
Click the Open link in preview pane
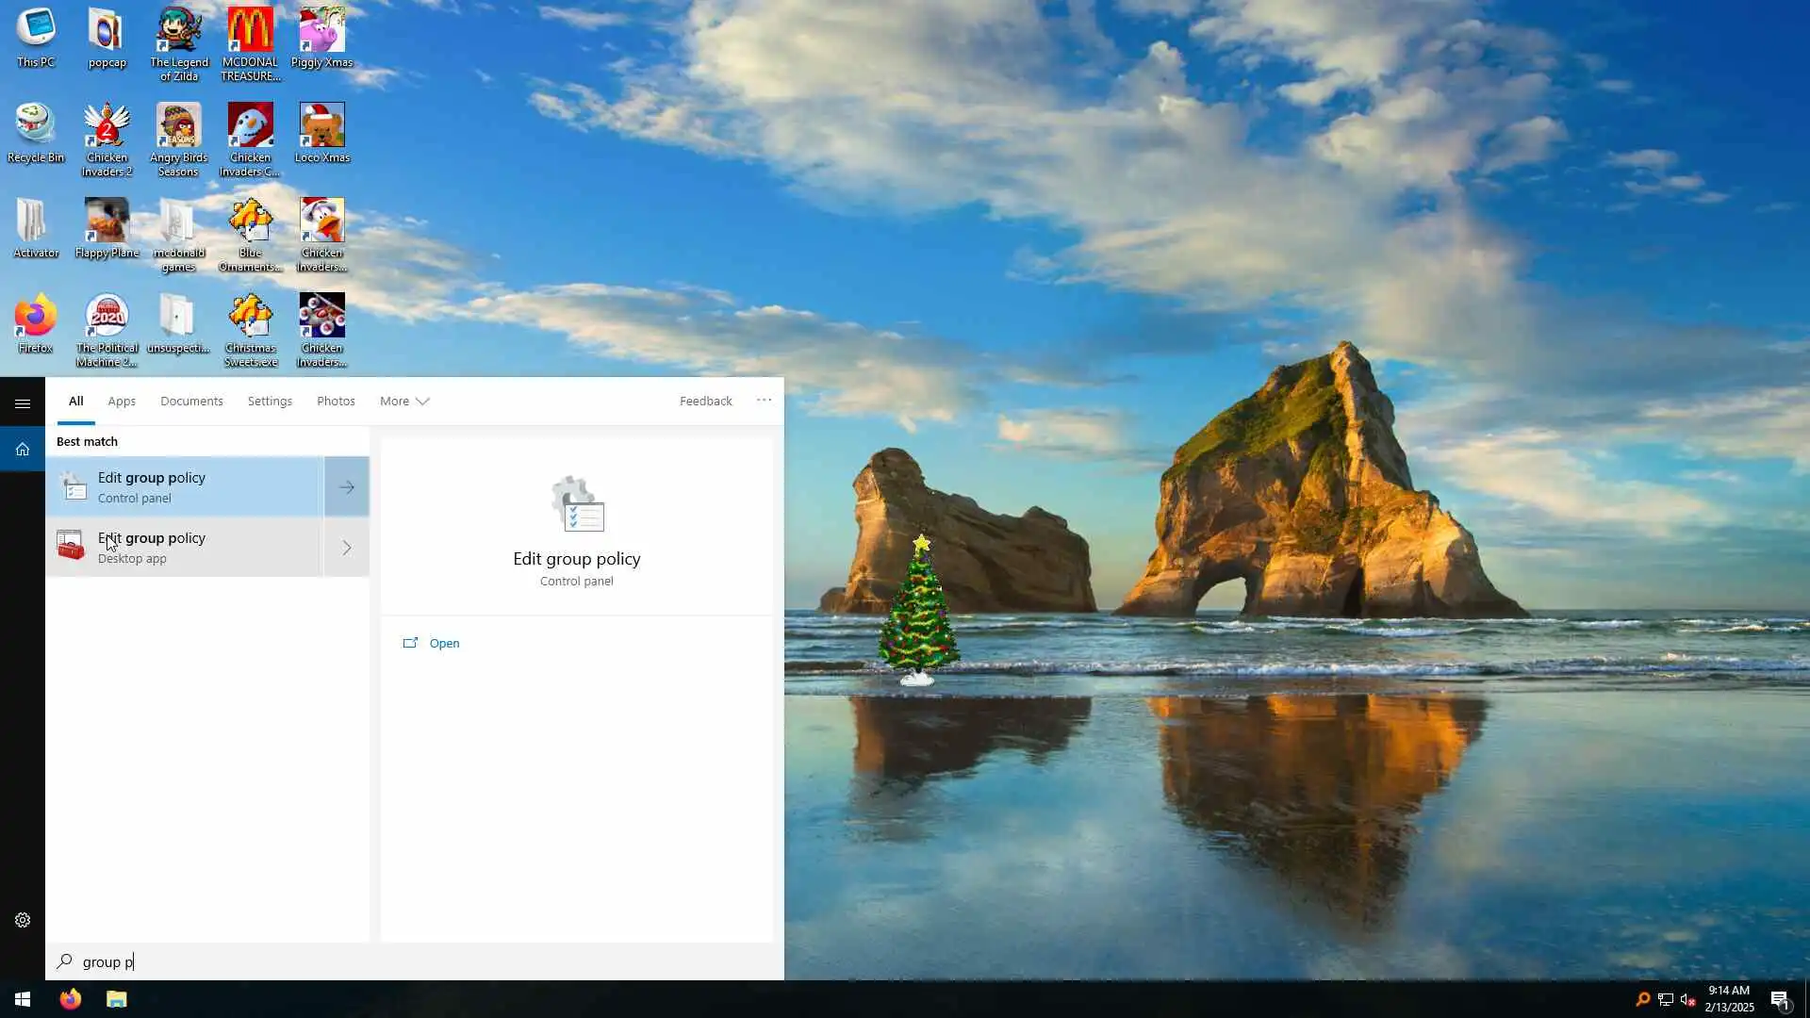pos(443,644)
